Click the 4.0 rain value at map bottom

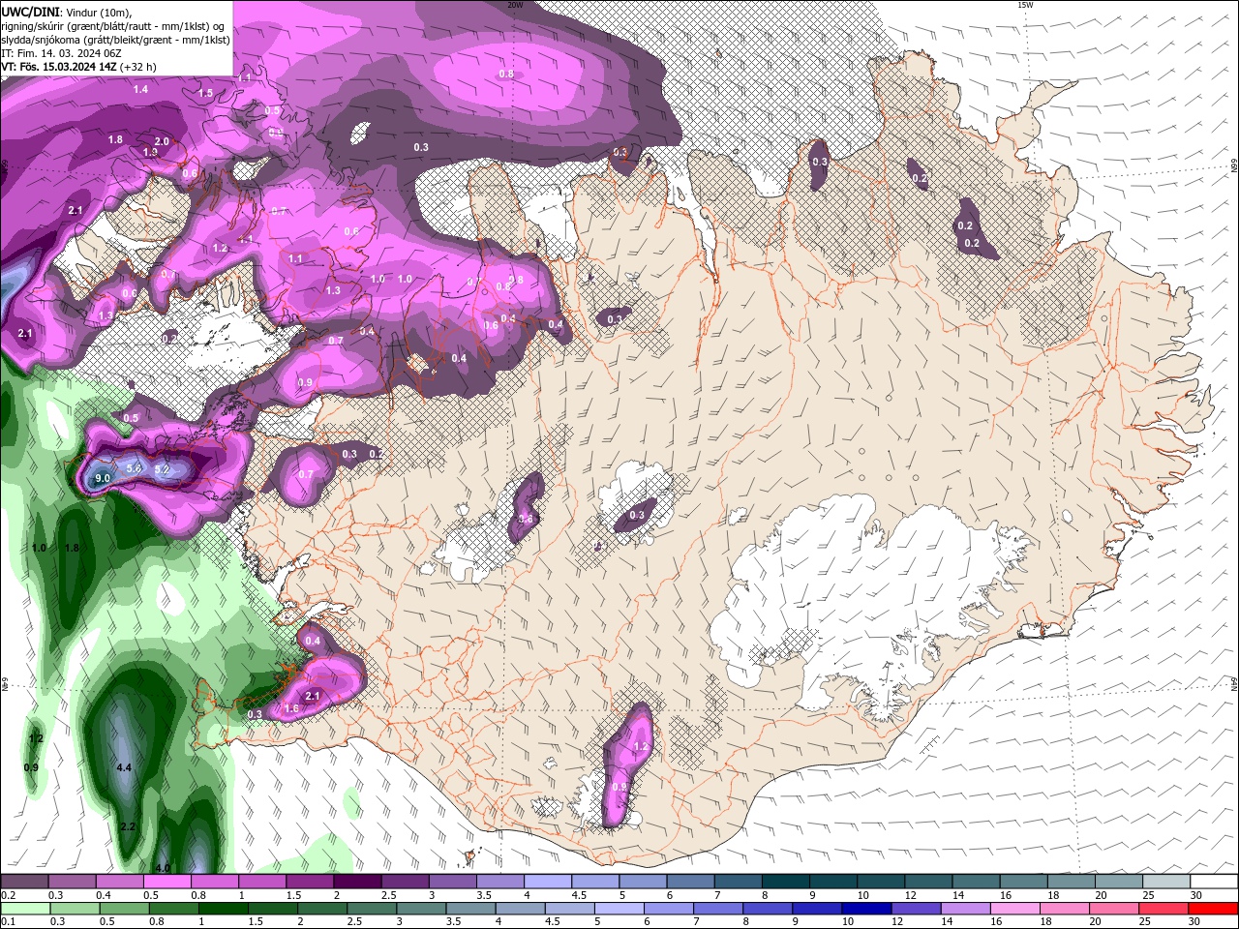[x=163, y=868]
